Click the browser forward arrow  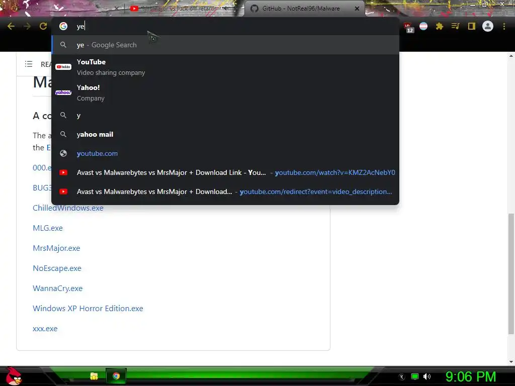point(27,26)
